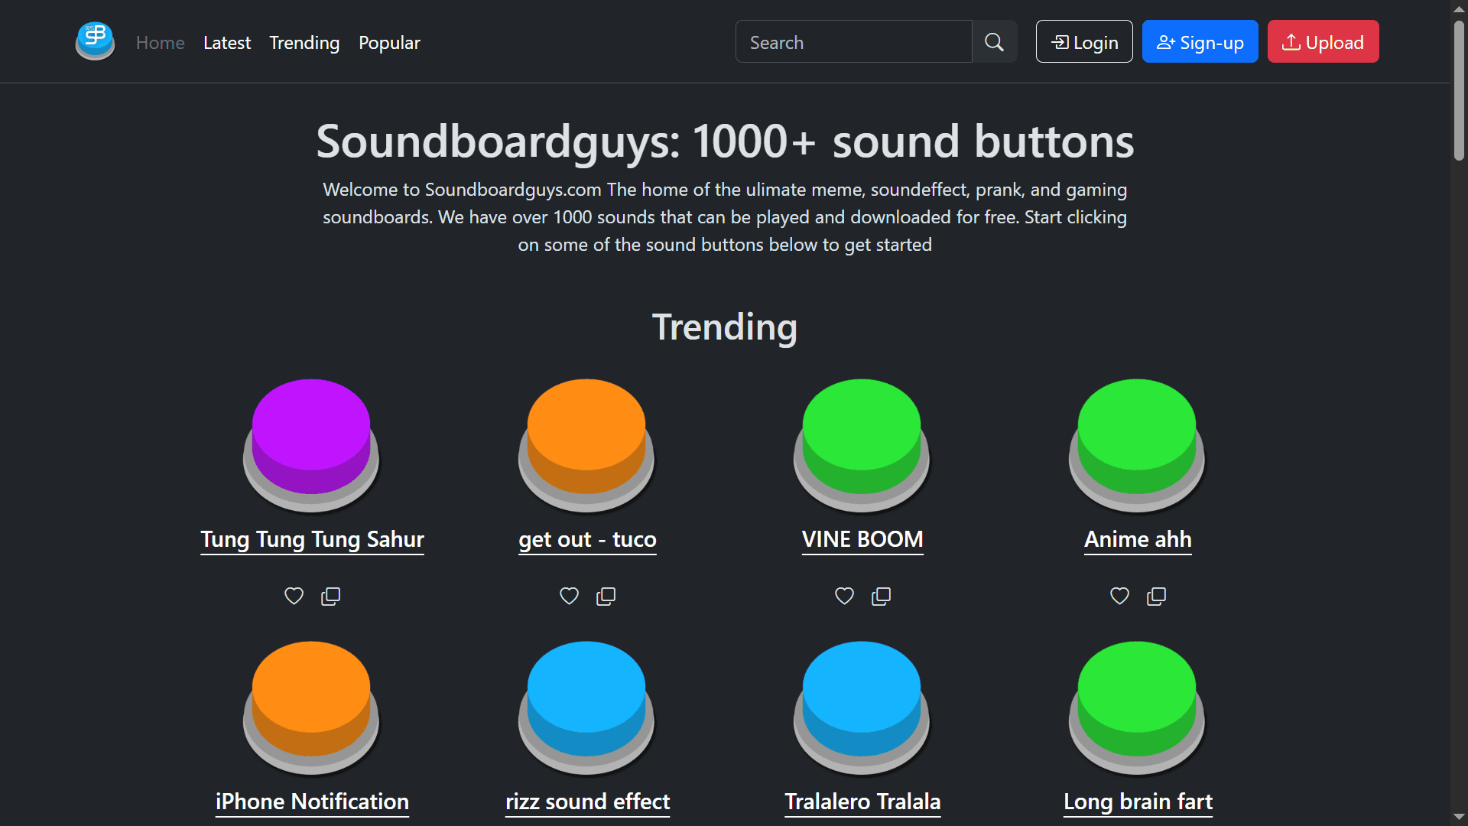Copy the get out - tuco sound
The width and height of the screenshot is (1468, 826).
point(606,596)
